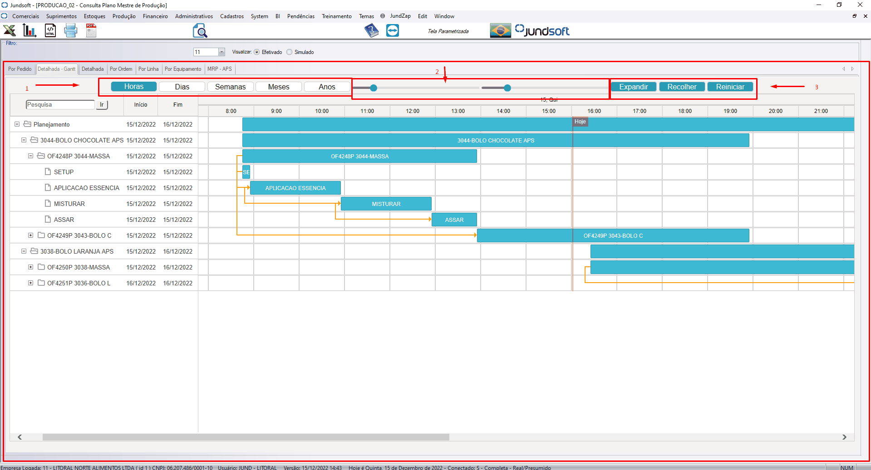Click the Brazil flag icon
Image resolution: width=871 pixels, height=470 pixels.
(501, 31)
